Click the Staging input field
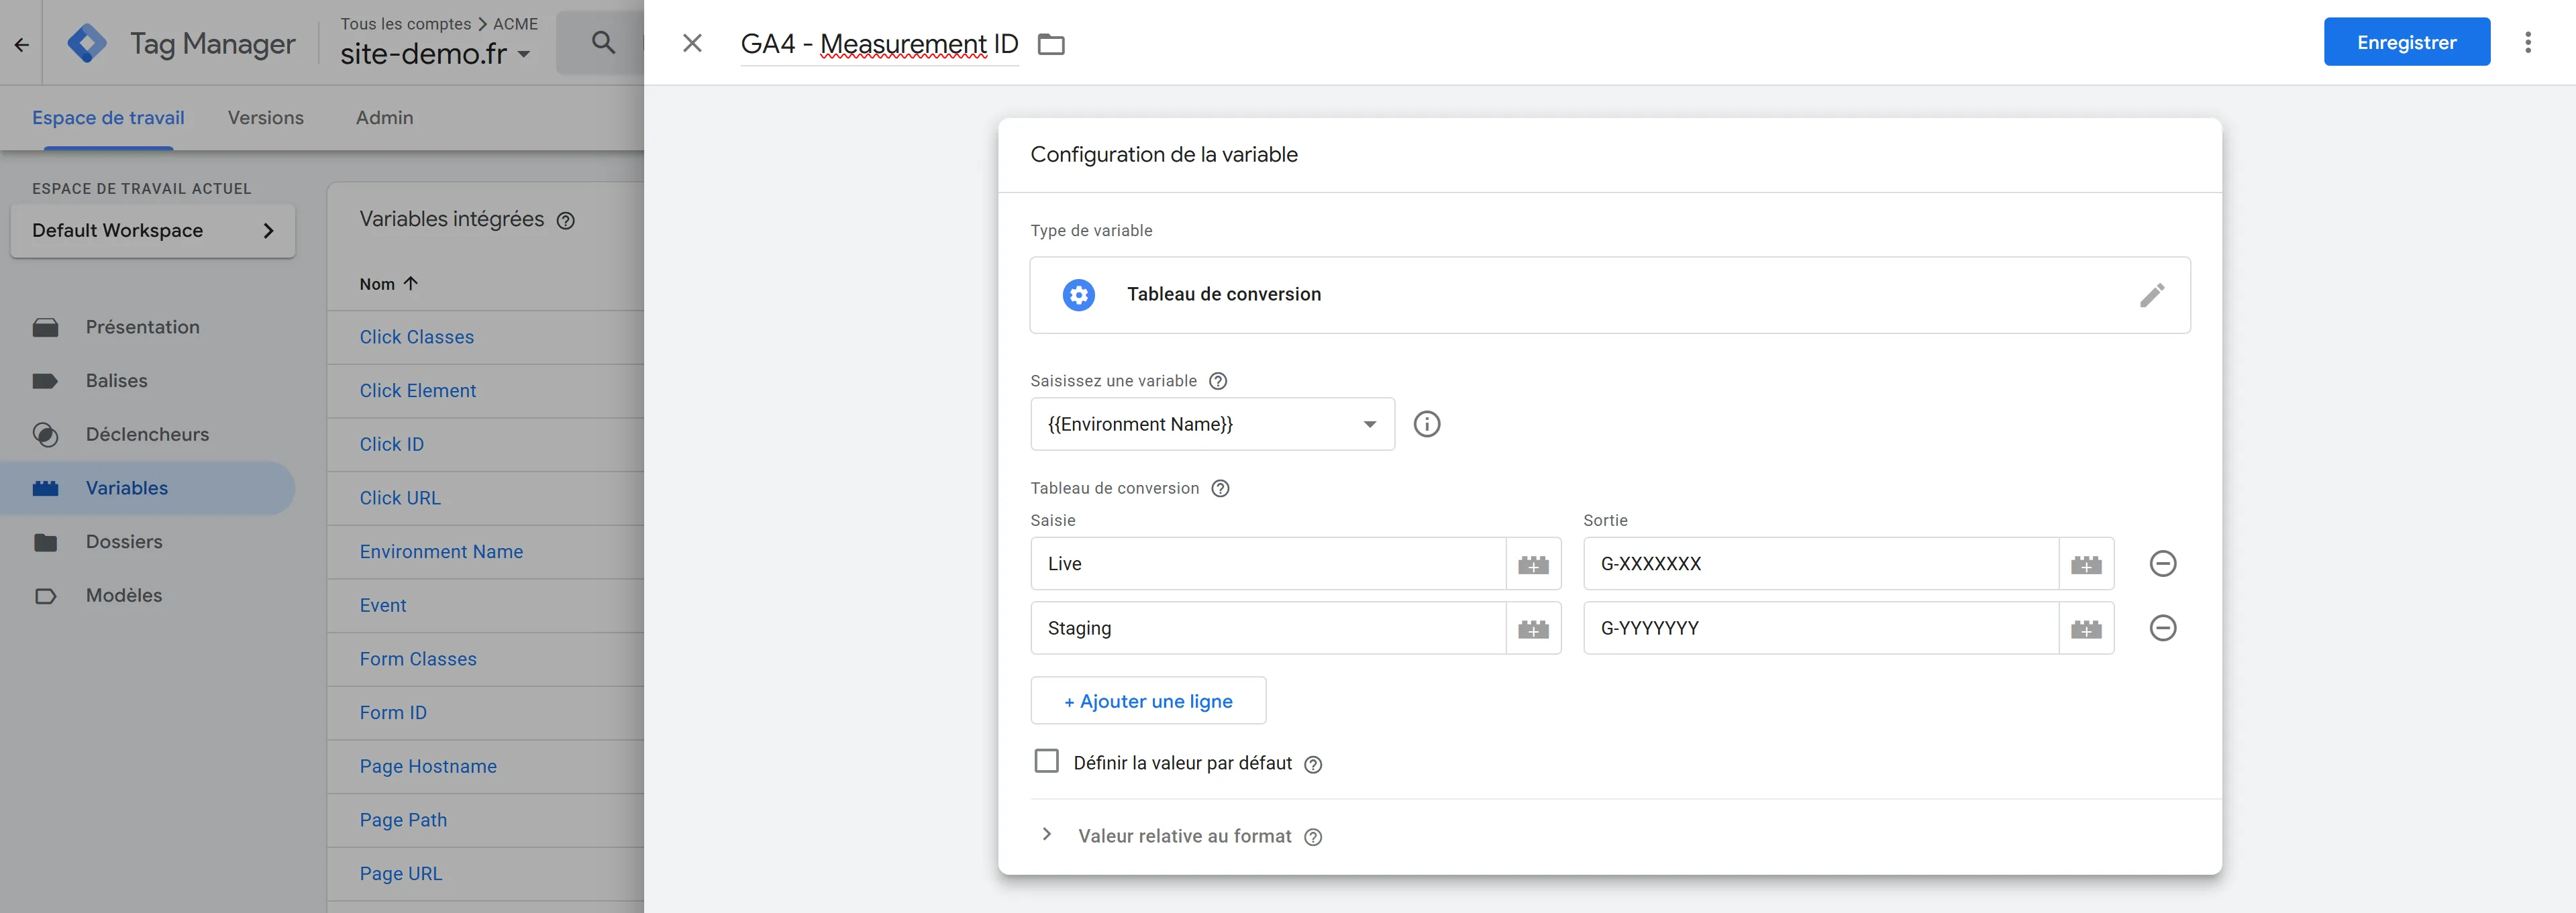The image size is (2576, 913). coord(1268,628)
